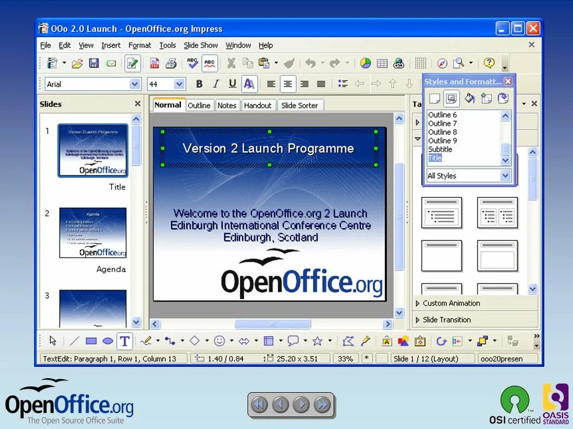Open Fontwork Gallery icon in drawing toolbar
Screen dimensions: 573x429
tap(387, 341)
